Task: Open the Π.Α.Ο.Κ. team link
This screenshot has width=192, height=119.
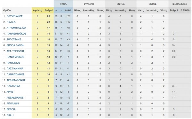Action: point(11,22)
